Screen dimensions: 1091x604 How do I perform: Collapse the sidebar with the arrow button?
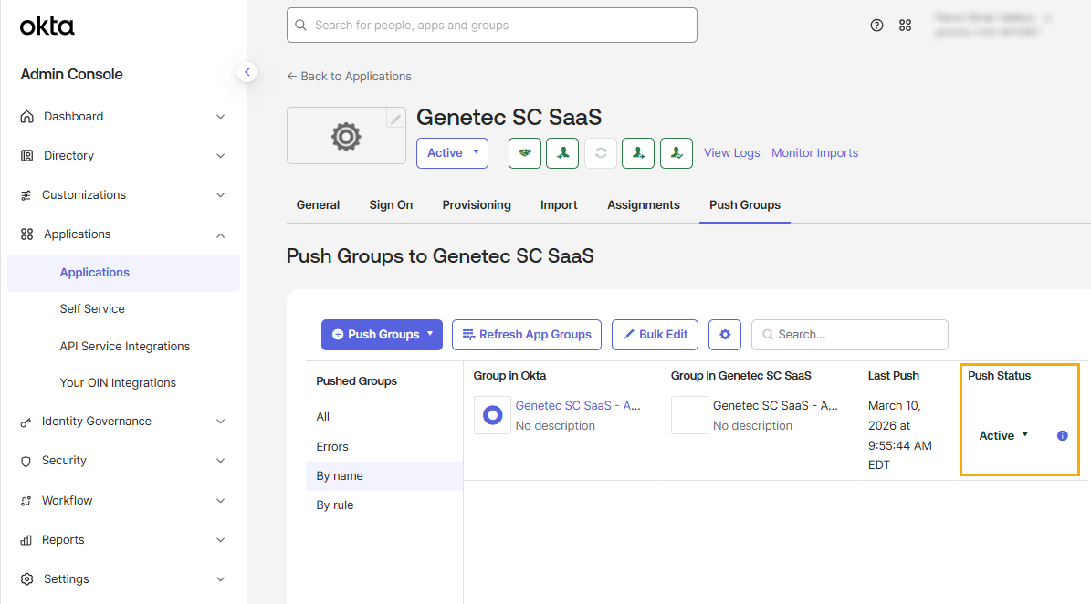pyautogui.click(x=247, y=72)
